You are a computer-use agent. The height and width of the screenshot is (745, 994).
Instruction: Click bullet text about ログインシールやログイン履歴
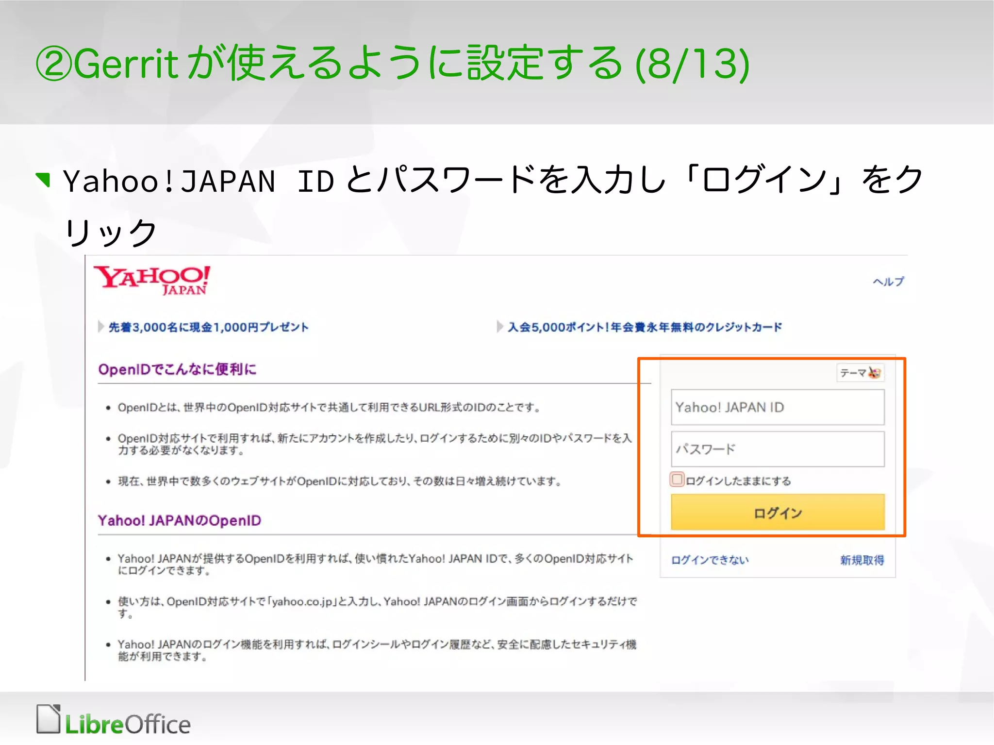point(377,650)
